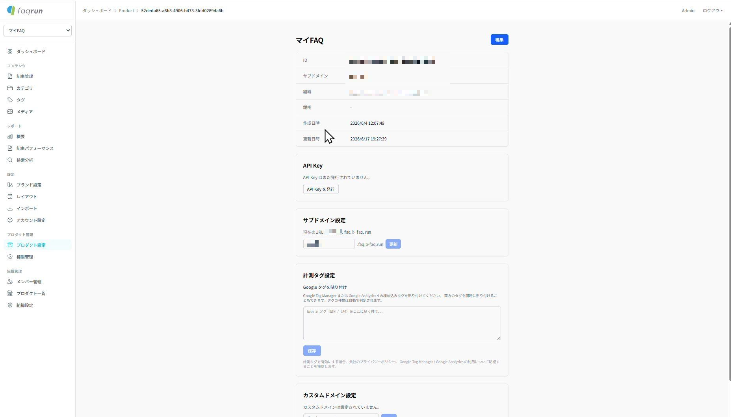The width and height of the screenshot is (731, 417).
Task: Click the 説明 row label
Action: coord(307,107)
